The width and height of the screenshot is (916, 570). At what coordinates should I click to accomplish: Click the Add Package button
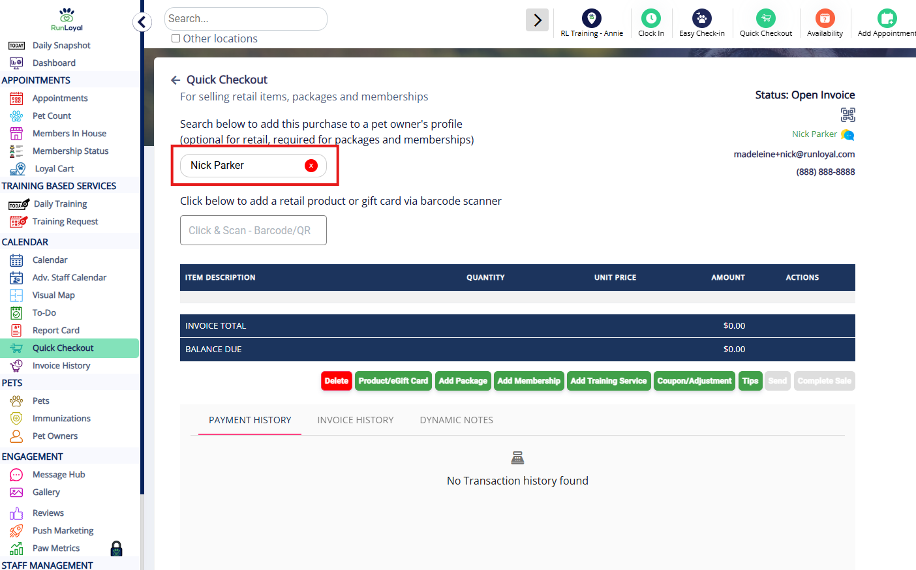(x=463, y=381)
